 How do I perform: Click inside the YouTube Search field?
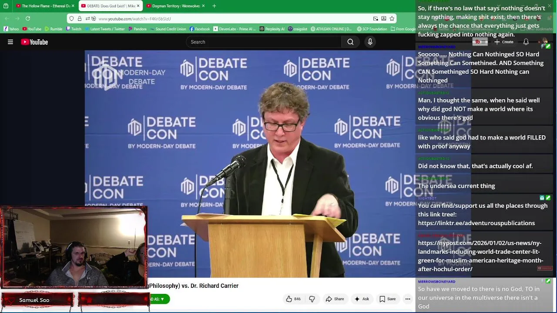tap(264, 42)
